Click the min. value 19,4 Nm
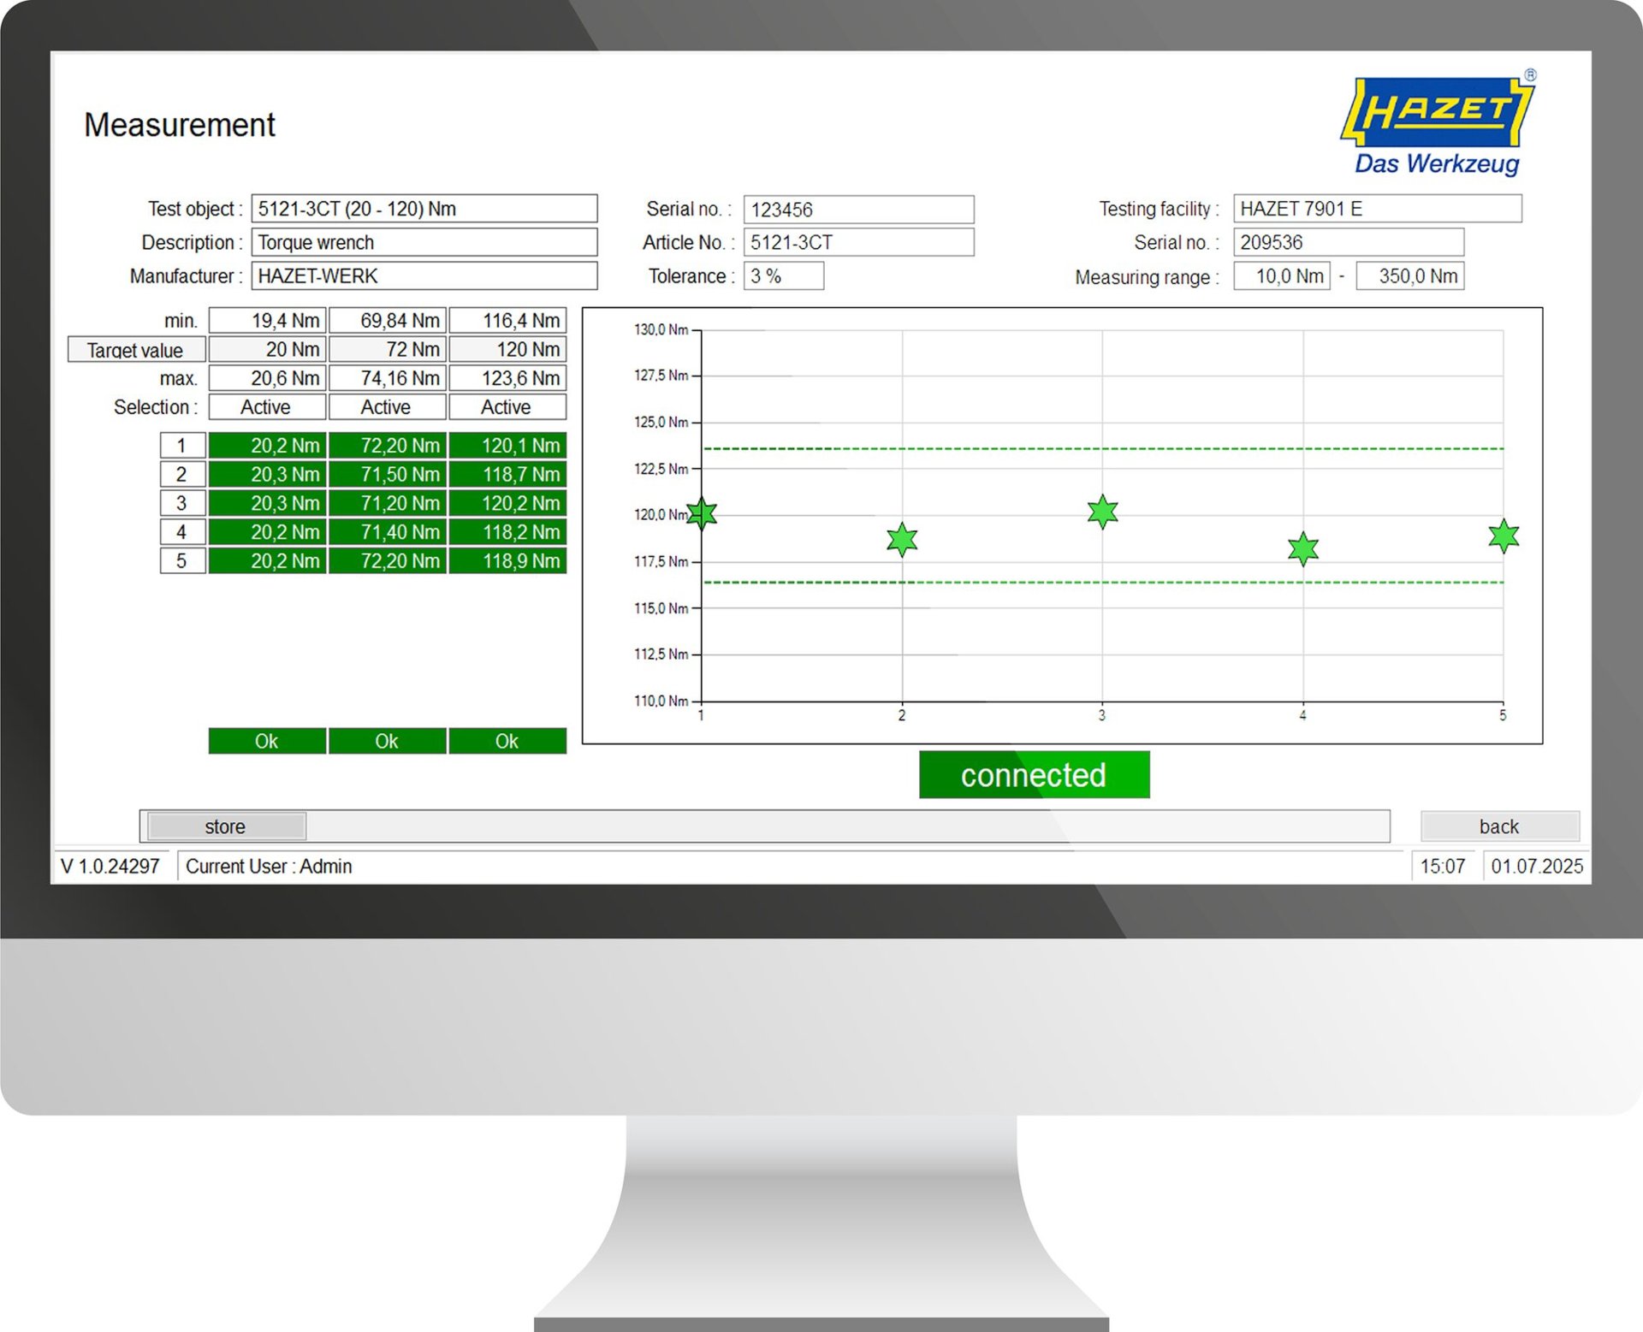 (267, 321)
